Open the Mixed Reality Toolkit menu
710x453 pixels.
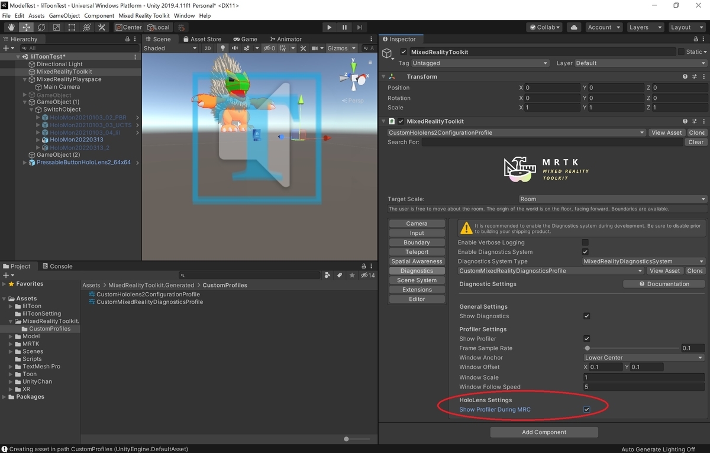pyautogui.click(x=144, y=15)
